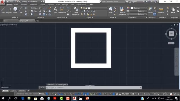
Task: Open the lineweight ByLayer dropdown
Action: coord(138,11)
